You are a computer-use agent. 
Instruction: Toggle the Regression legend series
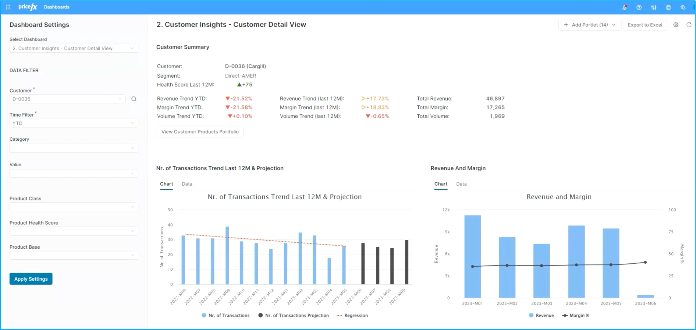tap(352, 316)
